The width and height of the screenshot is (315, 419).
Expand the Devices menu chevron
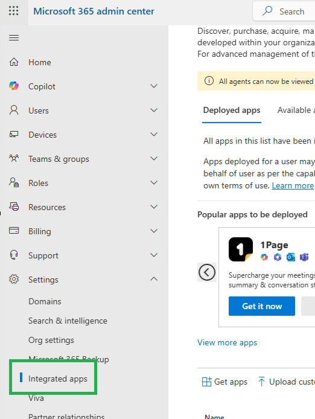coord(154,134)
